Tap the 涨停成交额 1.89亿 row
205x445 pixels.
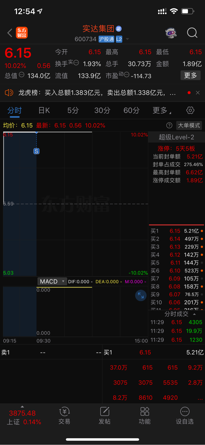[178, 180]
